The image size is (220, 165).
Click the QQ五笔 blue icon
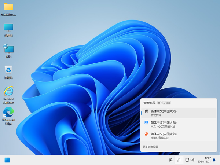[x=146, y=122]
